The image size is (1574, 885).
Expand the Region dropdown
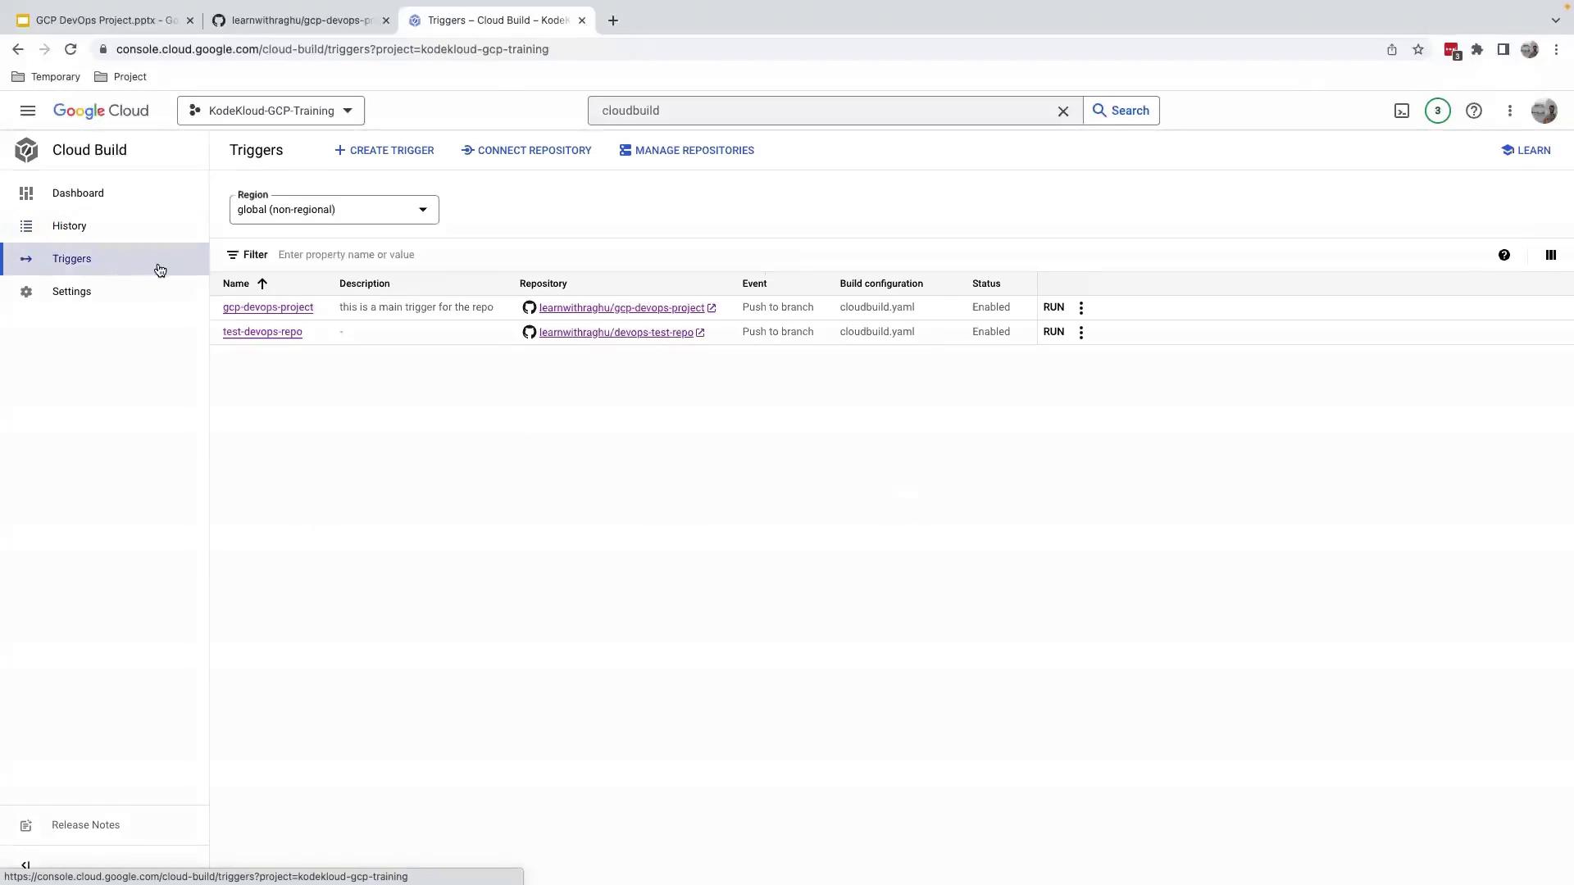click(x=334, y=210)
